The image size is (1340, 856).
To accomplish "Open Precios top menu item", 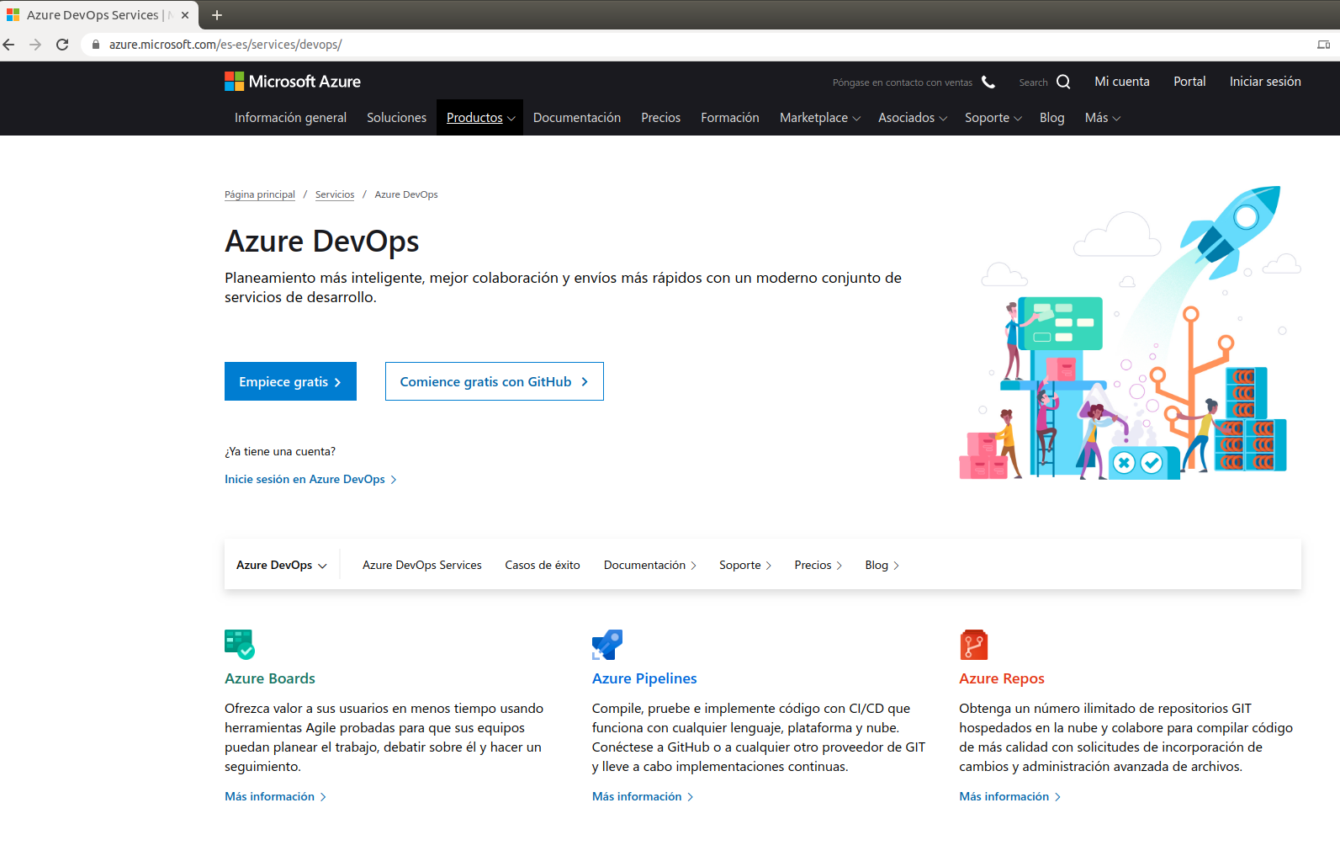I will pos(661,118).
